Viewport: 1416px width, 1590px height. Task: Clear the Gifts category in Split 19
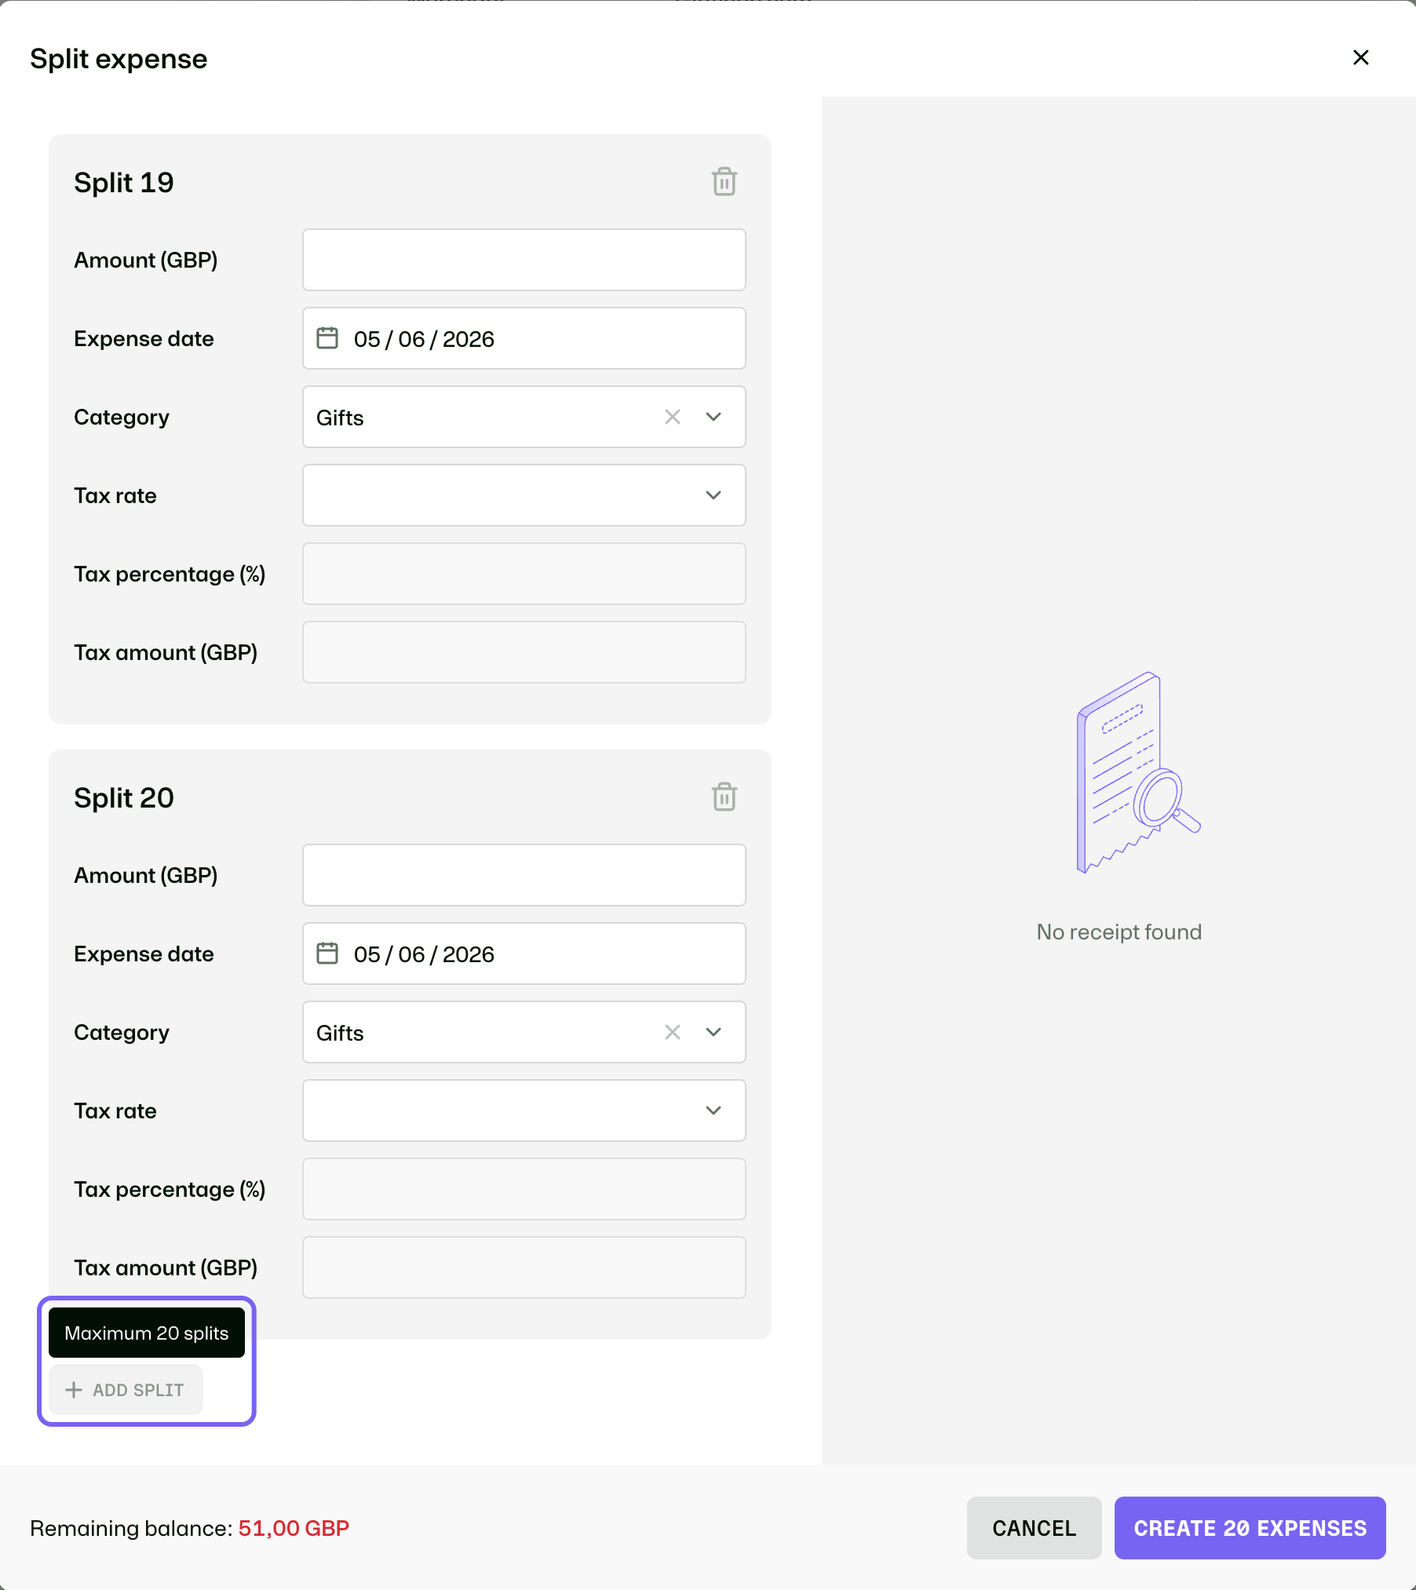click(673, 417)
